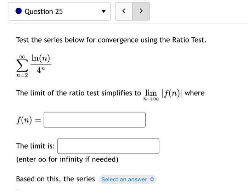The width and height of the screenshot is (248, 193).
Task: Focus the 'The limit is' input box
Action: click(x=108, y=146)
